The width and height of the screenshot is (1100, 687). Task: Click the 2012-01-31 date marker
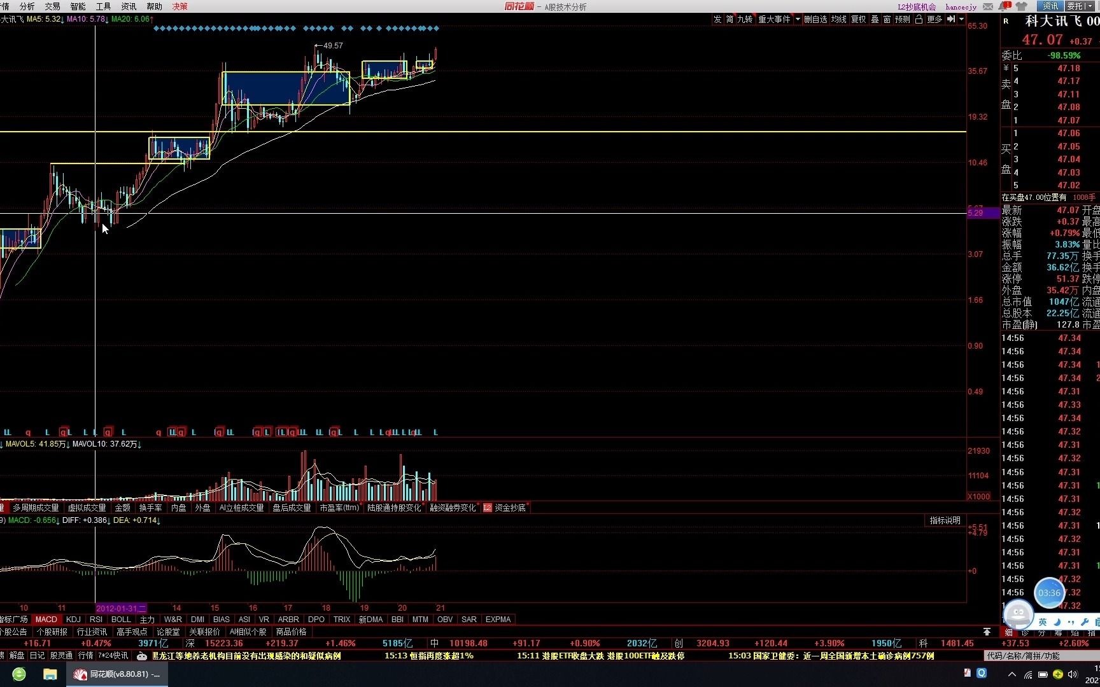click(121, 608)
